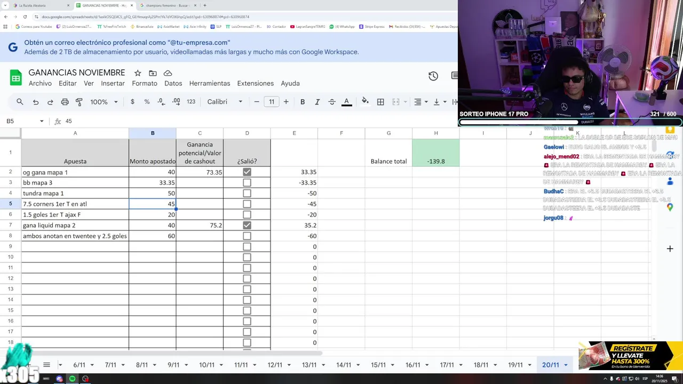
Task: Activate the paint format tool
Action: click(79, 102)
